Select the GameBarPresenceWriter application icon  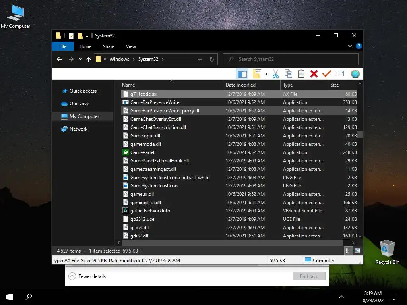tap(125, 102)
